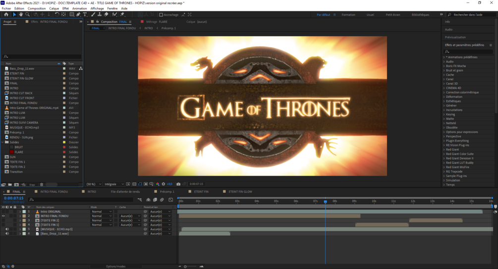Open the Audio panel header
Image resolution: width=498 pixels, height=269 pixels.
(x=448, y=30)
